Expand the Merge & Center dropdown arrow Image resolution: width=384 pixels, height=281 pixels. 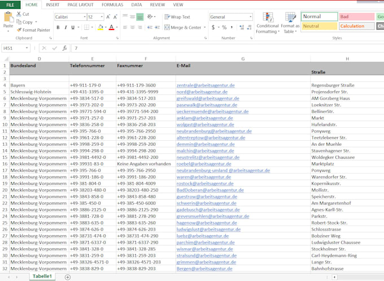tap(205, 27)
